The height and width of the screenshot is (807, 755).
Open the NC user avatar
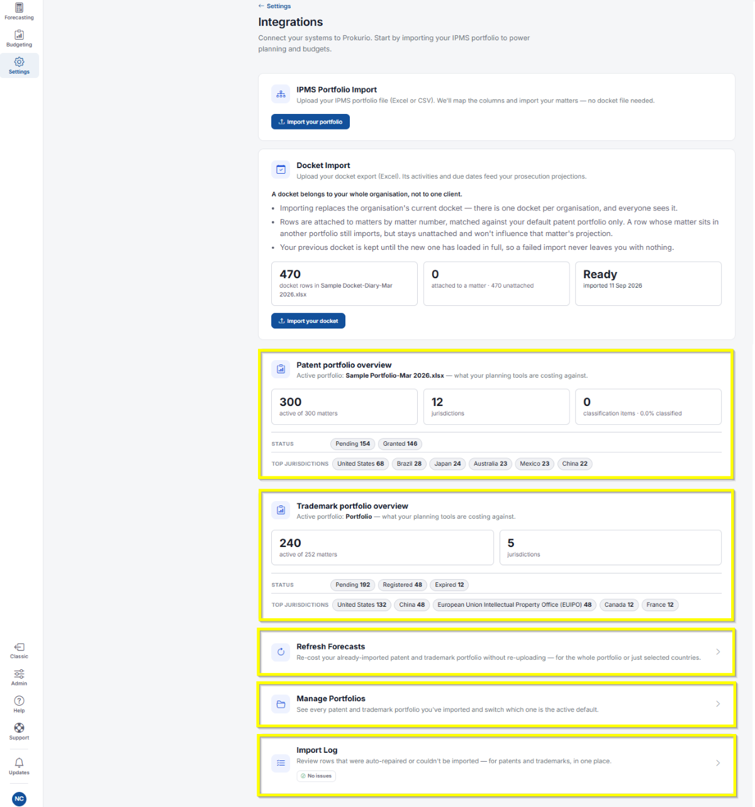pyautogui.click(x=20, y=799)
